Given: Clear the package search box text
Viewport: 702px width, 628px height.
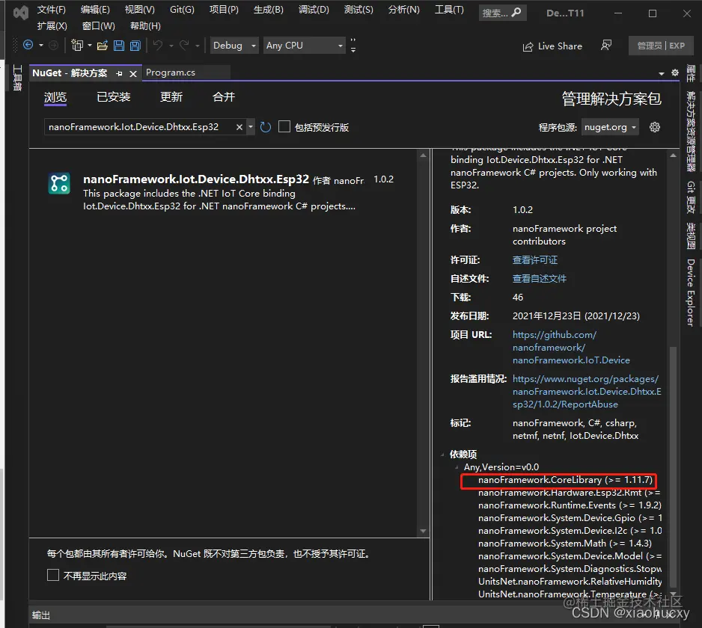Looking at the screenshot, I should coord(239,127).
